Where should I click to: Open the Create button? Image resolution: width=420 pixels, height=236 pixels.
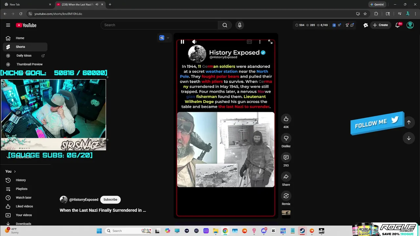click(380, 25)
